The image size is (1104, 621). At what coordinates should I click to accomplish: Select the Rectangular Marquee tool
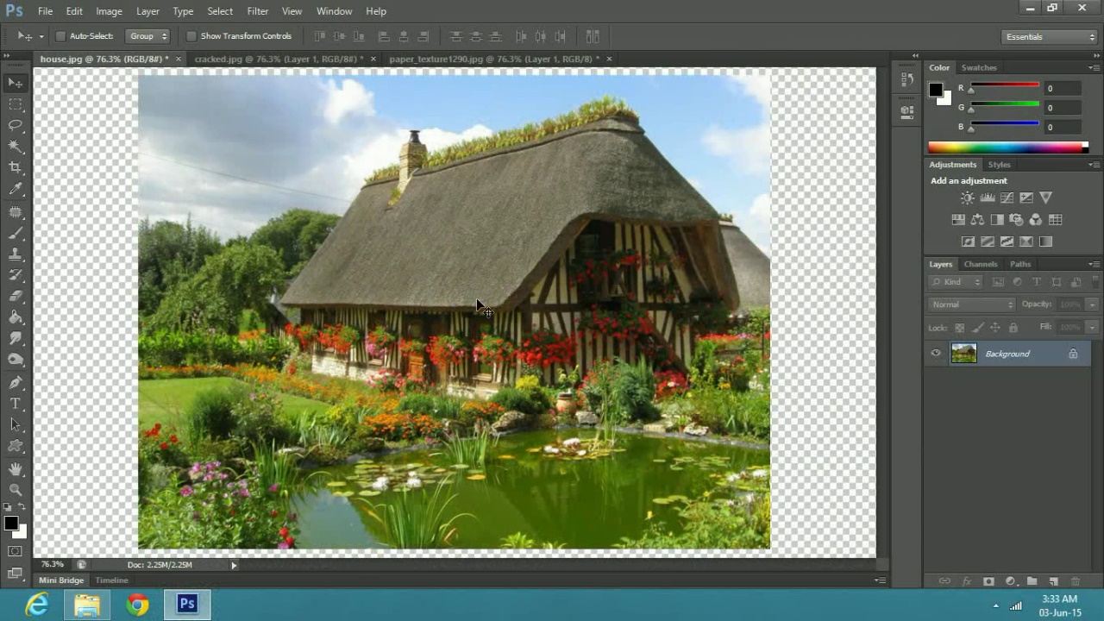click(x=16, y=104)
